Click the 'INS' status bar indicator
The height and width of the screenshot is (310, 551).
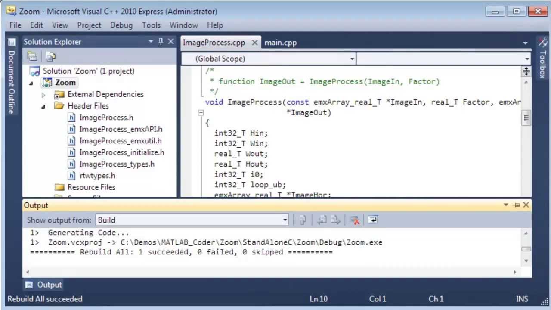coord(522,299)
